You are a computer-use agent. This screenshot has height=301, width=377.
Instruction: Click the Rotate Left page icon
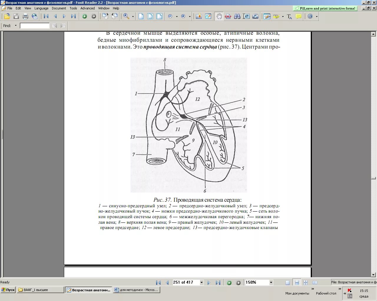115,16
